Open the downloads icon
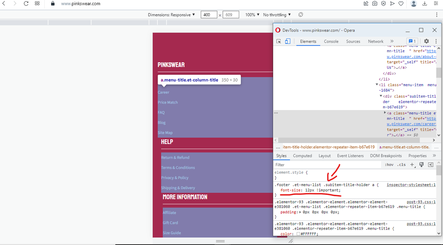This screenshot has height=245, width=443. [425, 3]
